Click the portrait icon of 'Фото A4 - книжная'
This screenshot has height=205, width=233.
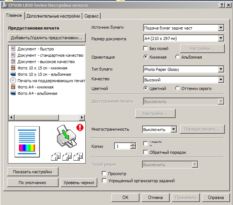pos(13,87)
